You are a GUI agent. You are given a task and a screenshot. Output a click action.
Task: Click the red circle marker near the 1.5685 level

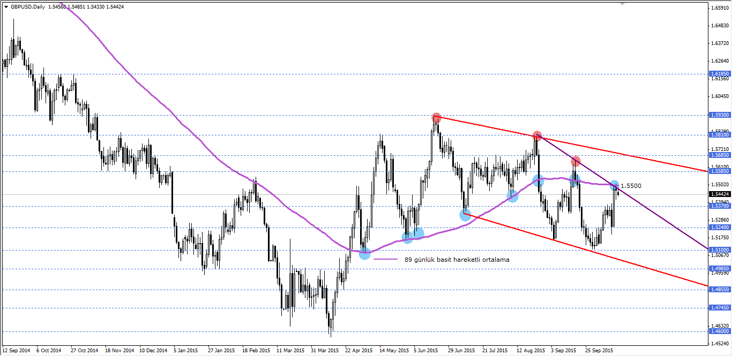click(576, 160)
